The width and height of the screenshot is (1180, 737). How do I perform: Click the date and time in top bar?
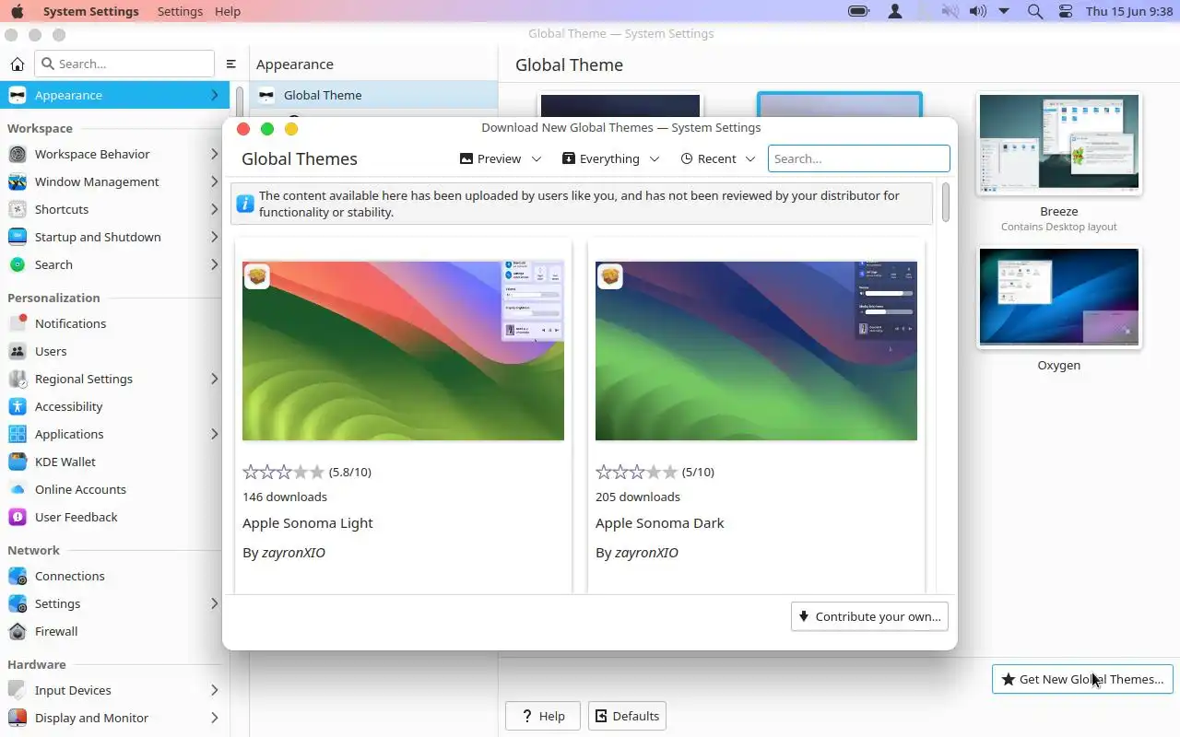[x=1129, y=11]
